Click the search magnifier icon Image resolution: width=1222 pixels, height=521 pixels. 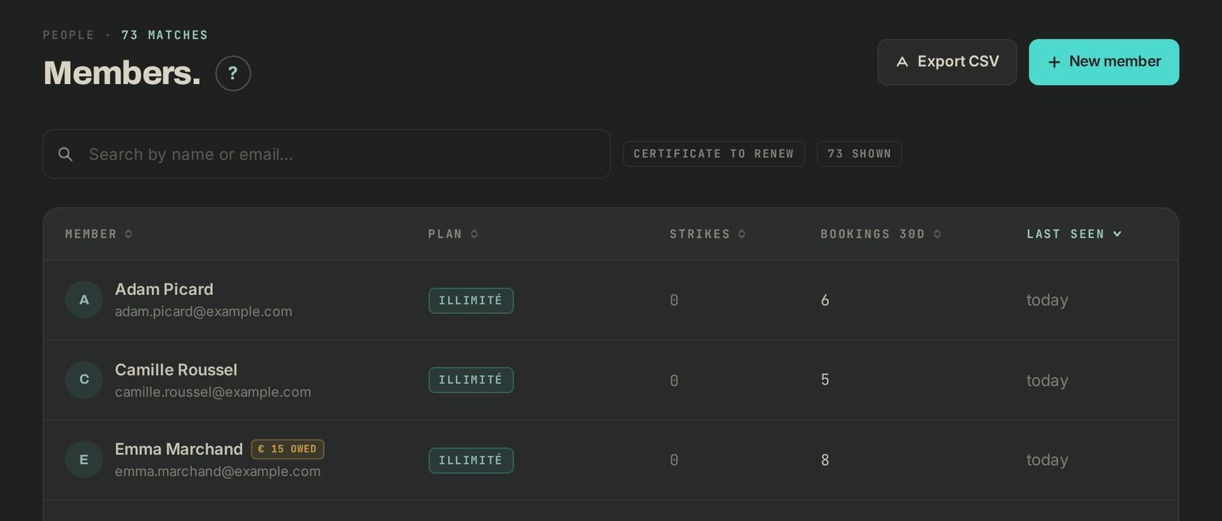pos(66,154)
